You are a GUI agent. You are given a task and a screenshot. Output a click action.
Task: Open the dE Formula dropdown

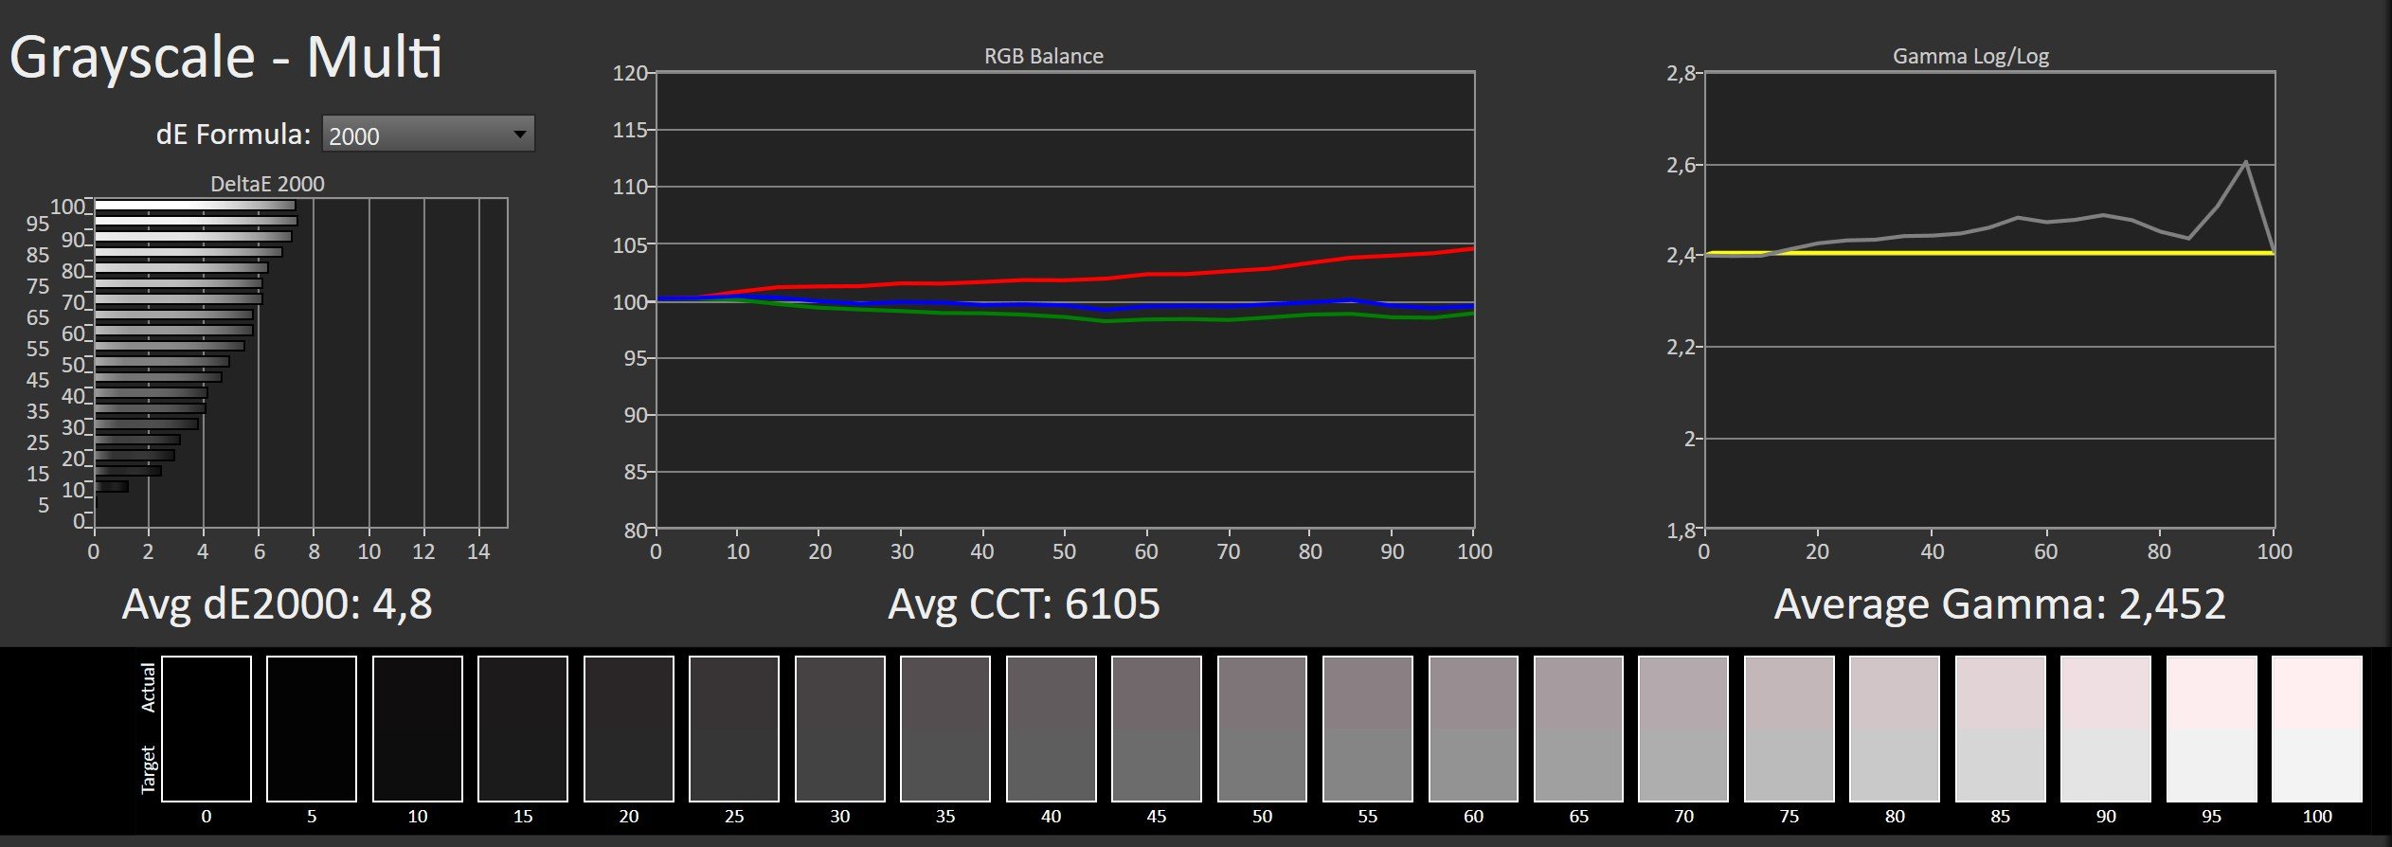428,135
